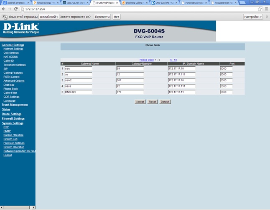Click sidebar horizontal scrollbar right arrow

point(33,207)
